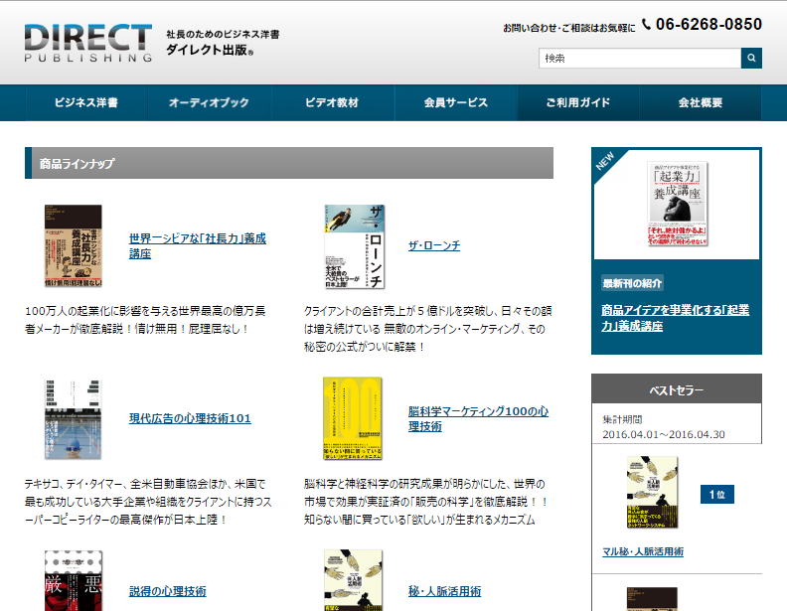Open the オーディオブック menu
787x611 pixels.
click(210, 103)
